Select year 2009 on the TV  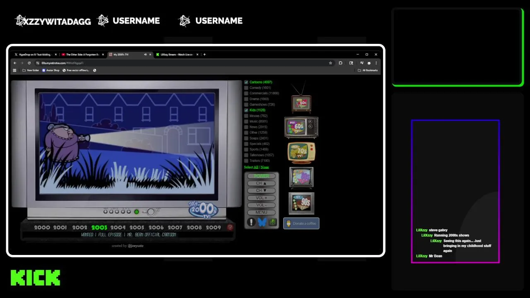click(x=214, y=227)
